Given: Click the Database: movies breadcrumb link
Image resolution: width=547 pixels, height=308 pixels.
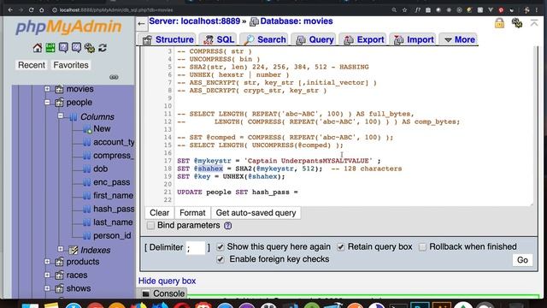Looking at the screenshot, I should [x=297, y=21].
